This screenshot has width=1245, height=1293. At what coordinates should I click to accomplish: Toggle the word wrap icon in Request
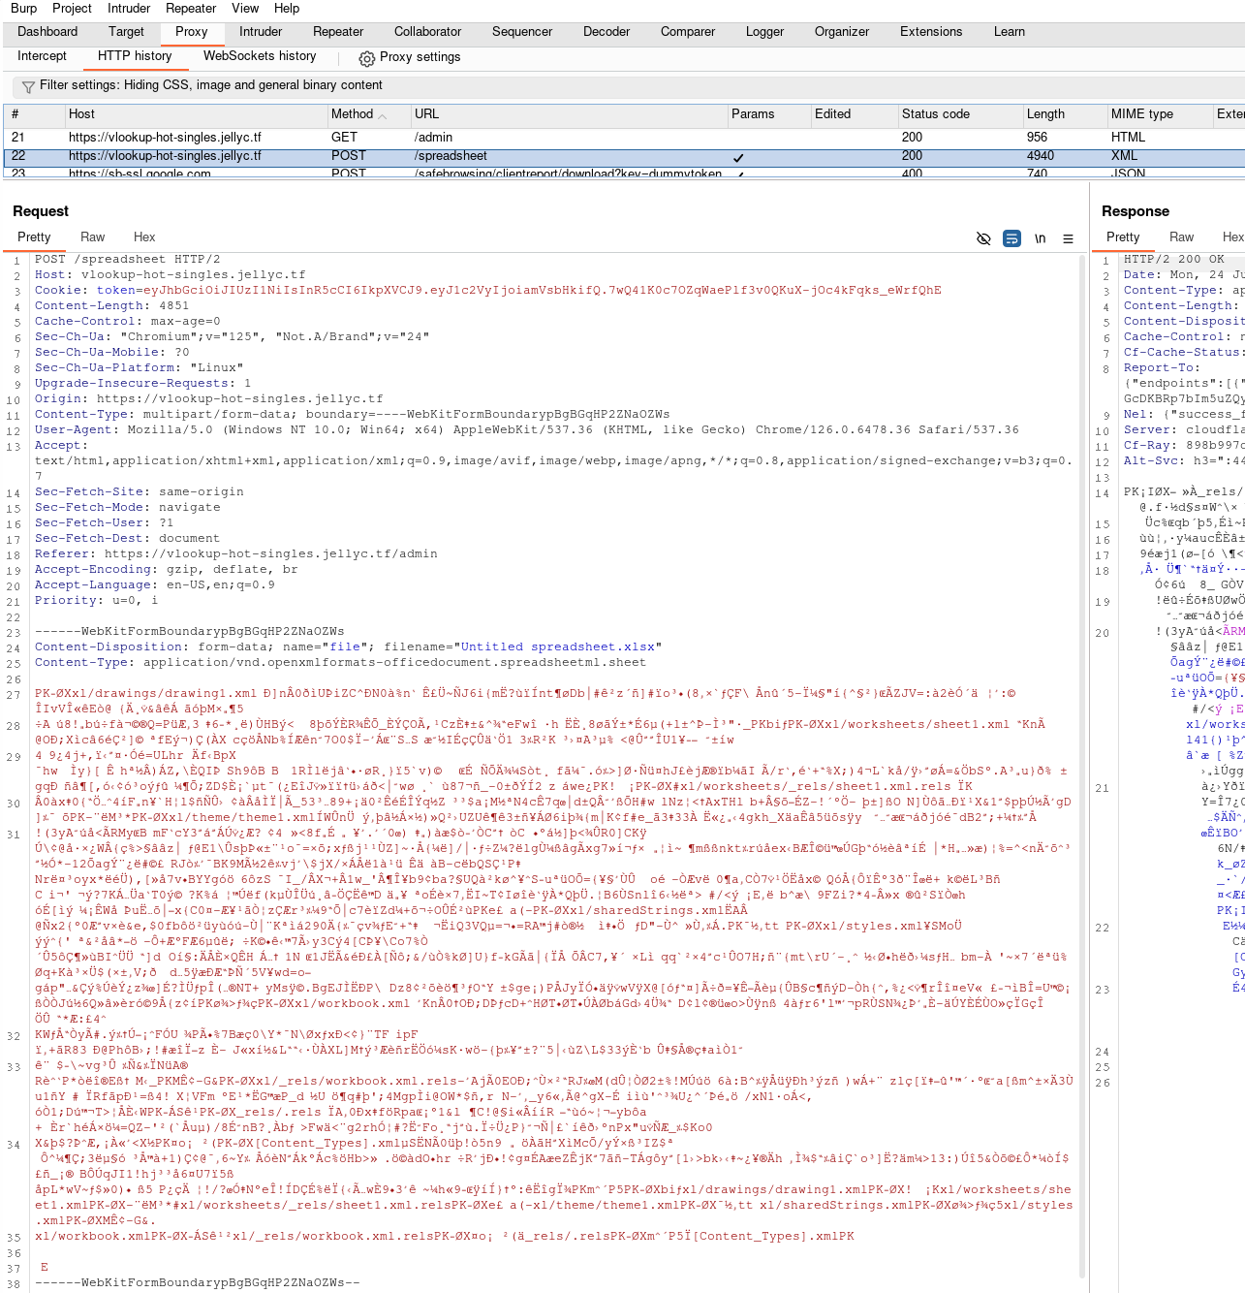pyautogui.click(x=1012, y=238)
